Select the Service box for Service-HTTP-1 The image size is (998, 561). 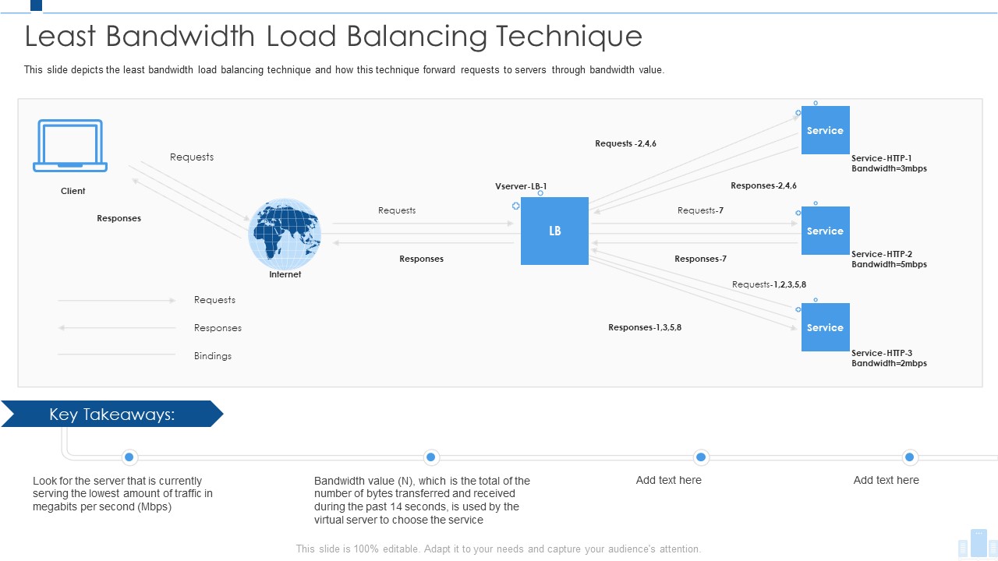(825, 130)
